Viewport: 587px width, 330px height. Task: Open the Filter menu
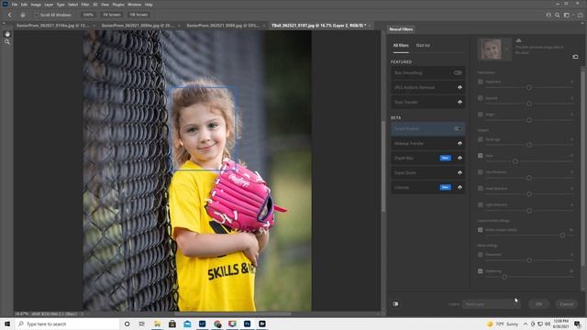point(85,5)
